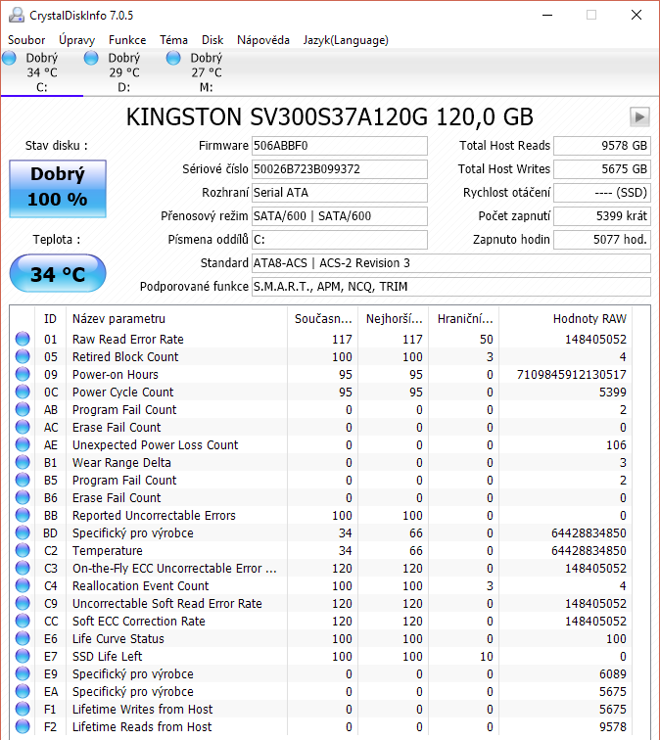Click the Přenosový režim field SATA/600

[340, 216]
